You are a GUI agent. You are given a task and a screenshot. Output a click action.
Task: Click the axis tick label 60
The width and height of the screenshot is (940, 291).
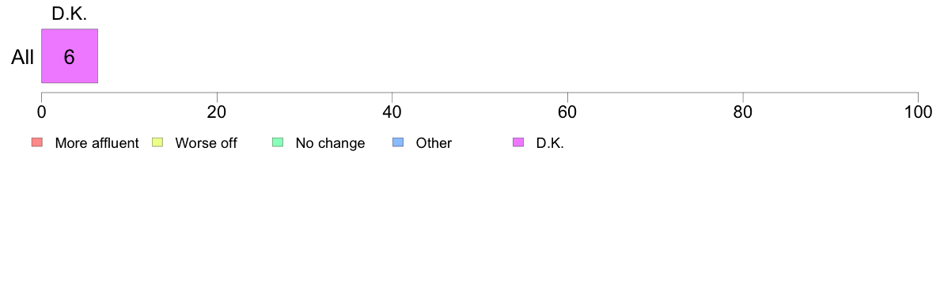coord(567,112)
